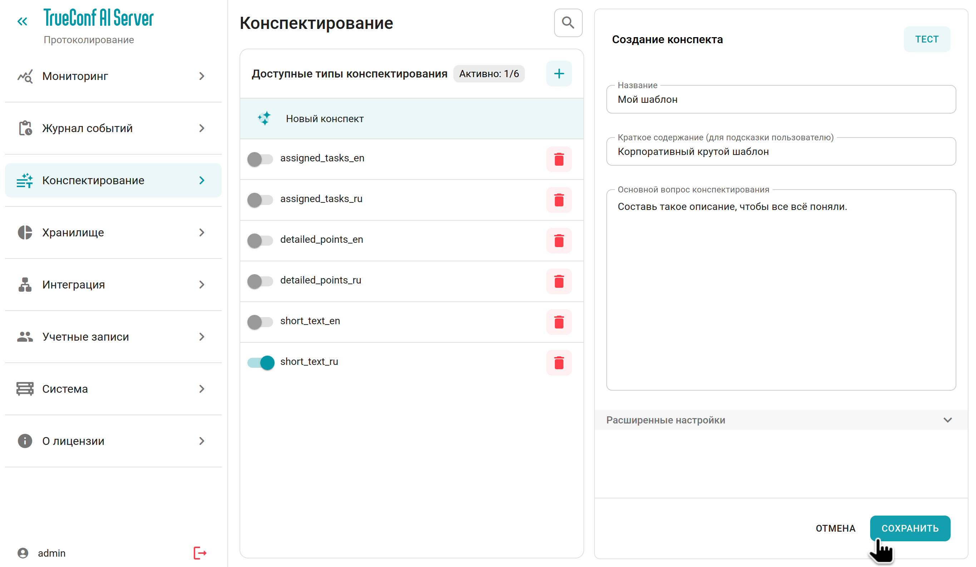Screen dimensions: 976x567
Task: Open Учетные записи section
Action: [85, 337]
